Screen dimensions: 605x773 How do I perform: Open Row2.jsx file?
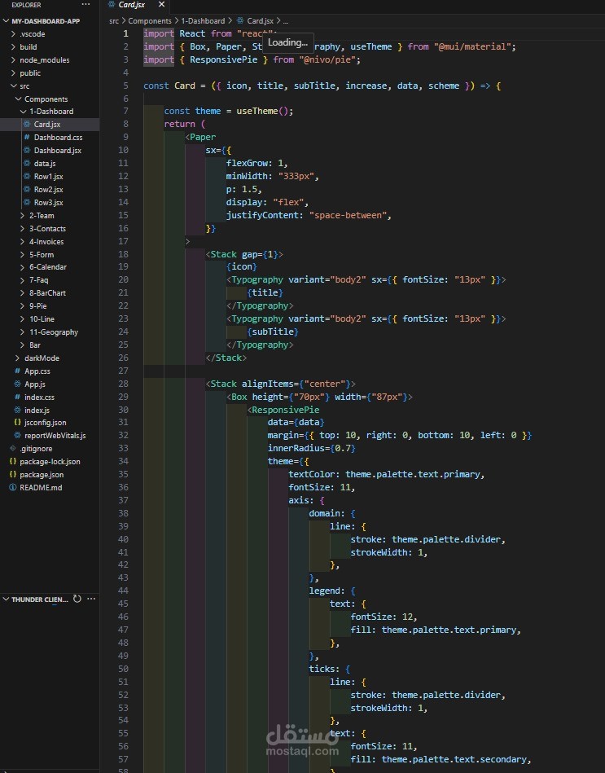(x=48, y=189)
